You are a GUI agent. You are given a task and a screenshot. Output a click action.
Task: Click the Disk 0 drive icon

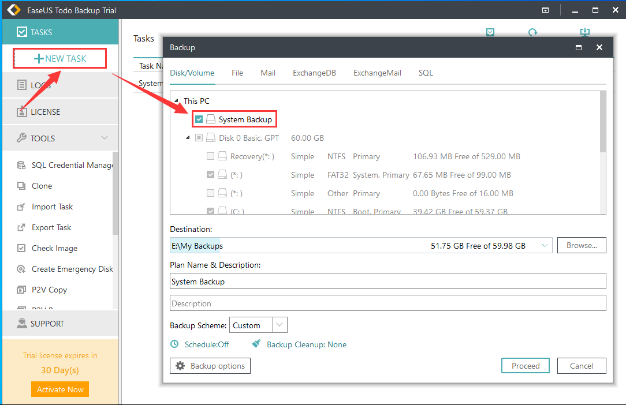tap(211, 138)
